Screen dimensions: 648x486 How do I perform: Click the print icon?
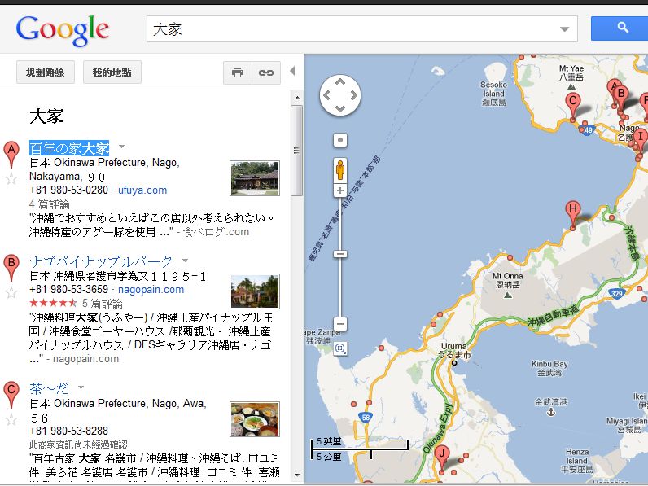[238, 72]
